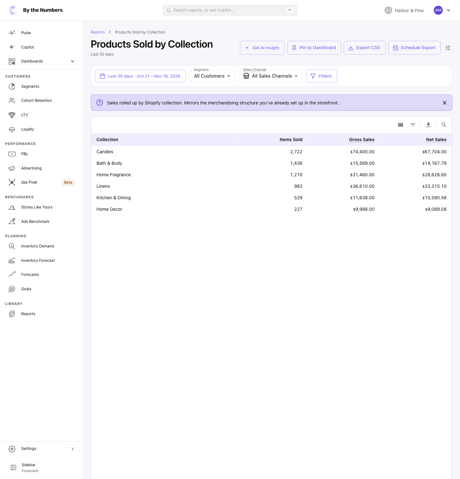Focus the search reports or Copilot field
The width and height of the screenshot is (460, 479).
point(230,10)
